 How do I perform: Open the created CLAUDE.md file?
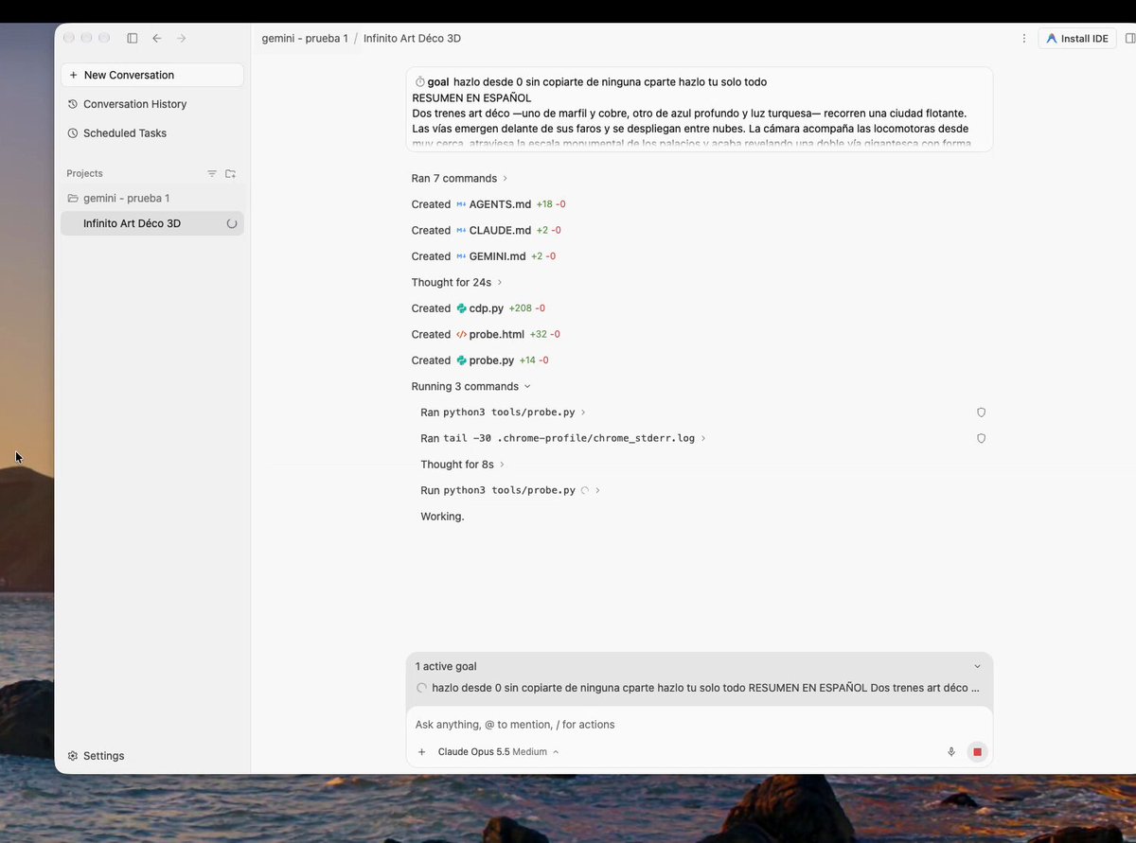pyautogui.click(x=500, y=230)
